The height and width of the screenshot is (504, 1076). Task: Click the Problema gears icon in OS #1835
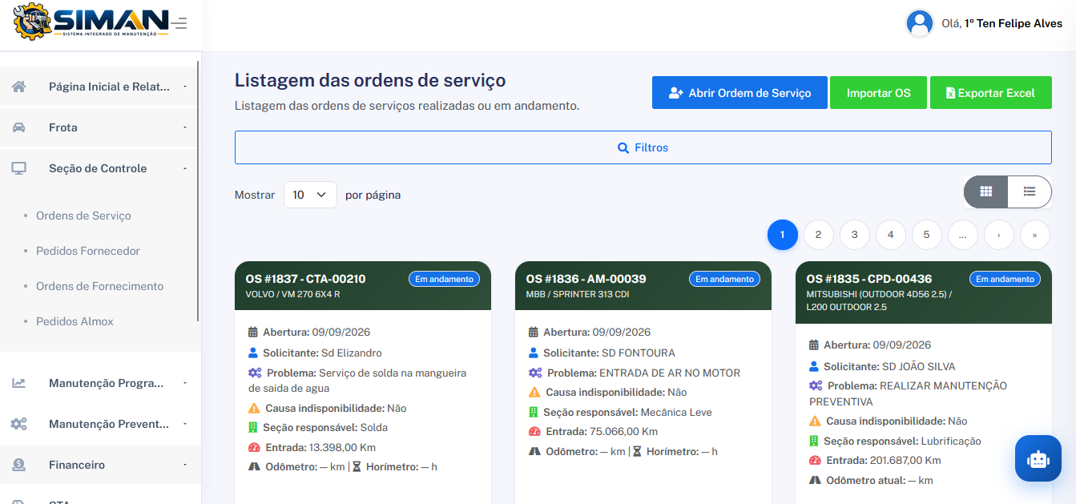(816, 385)
